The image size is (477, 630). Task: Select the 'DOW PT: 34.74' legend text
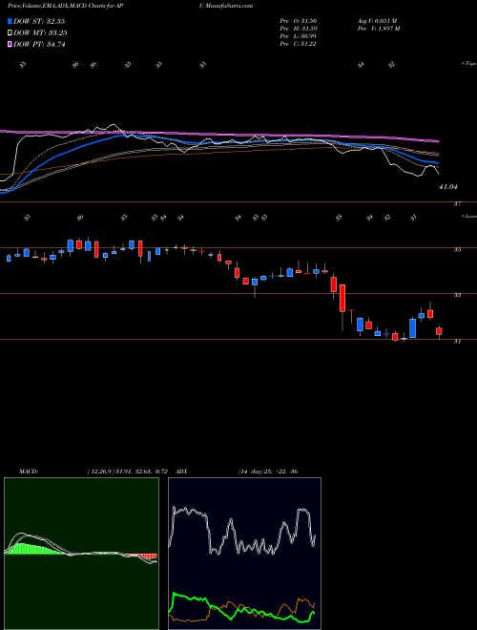click(39, 44)
